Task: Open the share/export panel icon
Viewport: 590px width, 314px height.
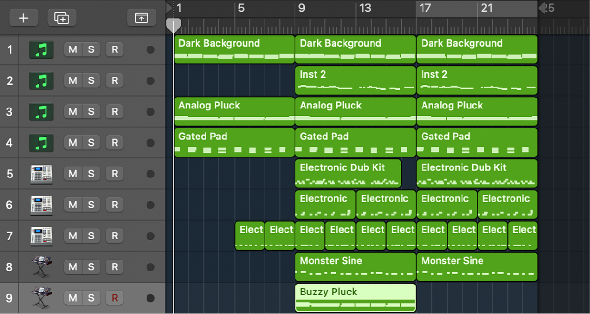Action: point(141,18)
